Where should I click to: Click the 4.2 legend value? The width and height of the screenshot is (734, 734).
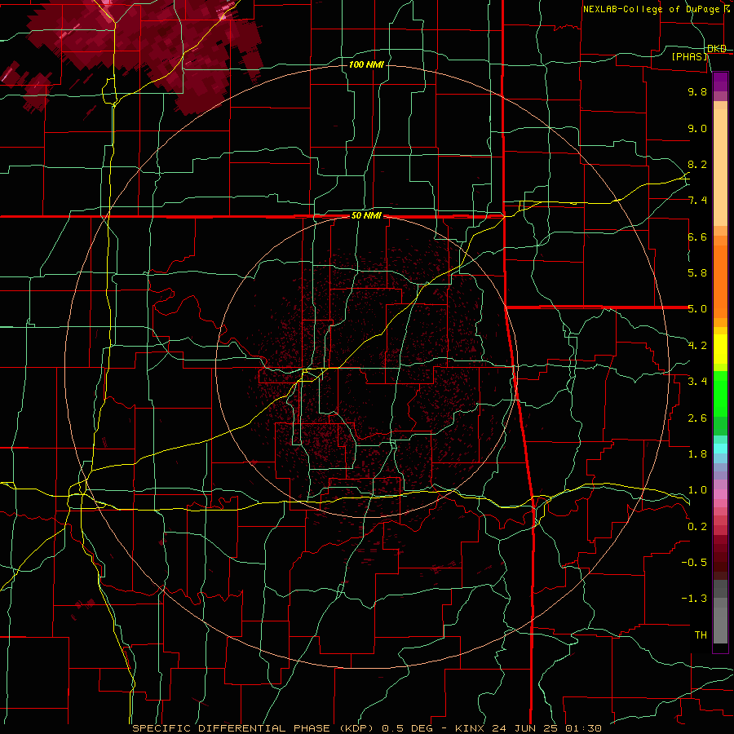click(697, 346)
